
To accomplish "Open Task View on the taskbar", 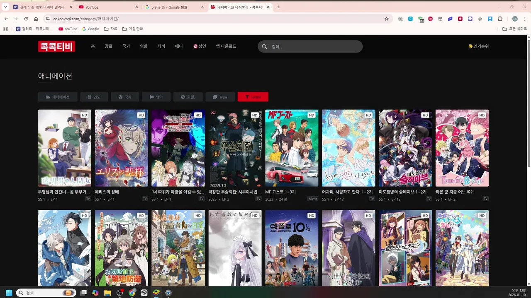I will point(83,293).
